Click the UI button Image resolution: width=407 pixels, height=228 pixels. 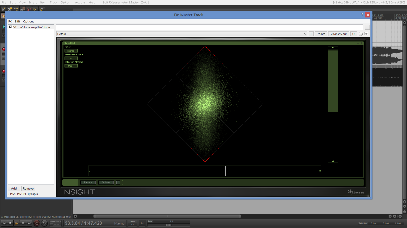click(x=354, y=34)
